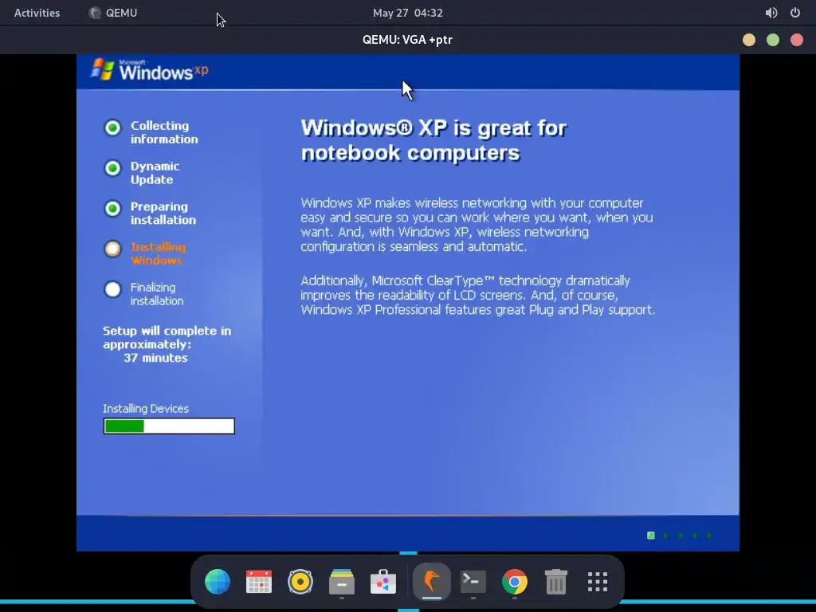Image resolution: width=816 pixels, height=612 pixels.
Task: Select the QEMU app icon in dock
Action: pyautogui.click(x=431, y=581)
